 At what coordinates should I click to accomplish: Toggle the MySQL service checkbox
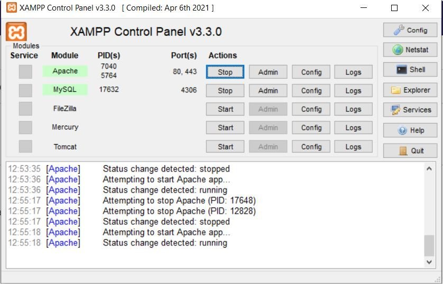tap(25, 90)
